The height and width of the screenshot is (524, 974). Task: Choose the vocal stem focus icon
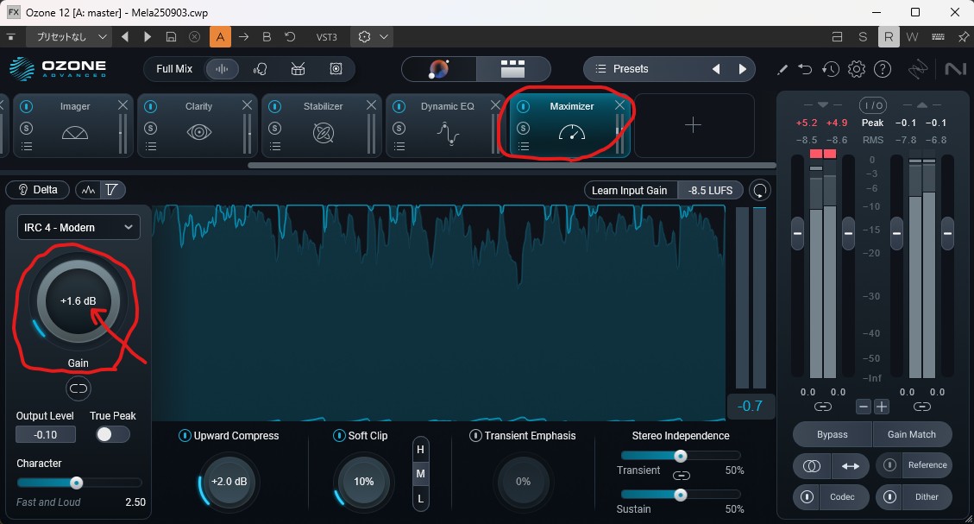click(261, 69)
